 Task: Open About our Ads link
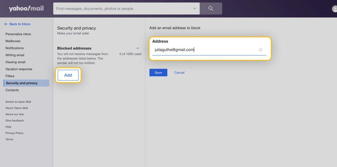click(15, 114)
